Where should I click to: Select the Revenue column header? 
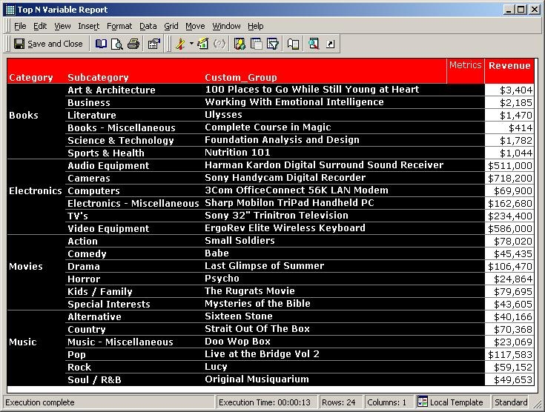click(x=509, y=65)
